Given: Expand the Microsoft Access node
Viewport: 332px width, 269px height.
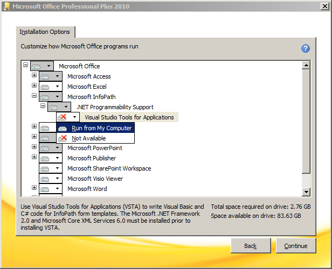Looking at the screenshot, I should (34, 75).
